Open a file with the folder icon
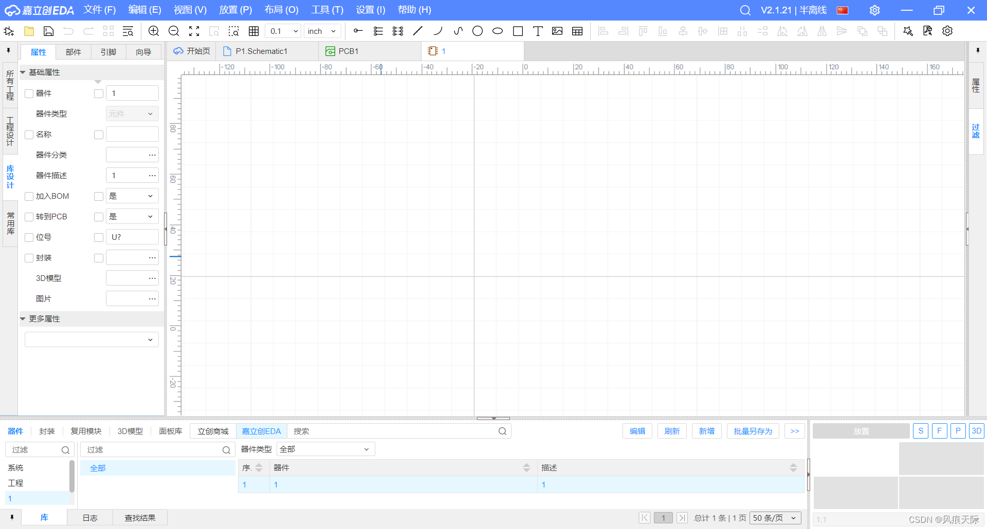987x529 pixels. click(x=29, y=31)
